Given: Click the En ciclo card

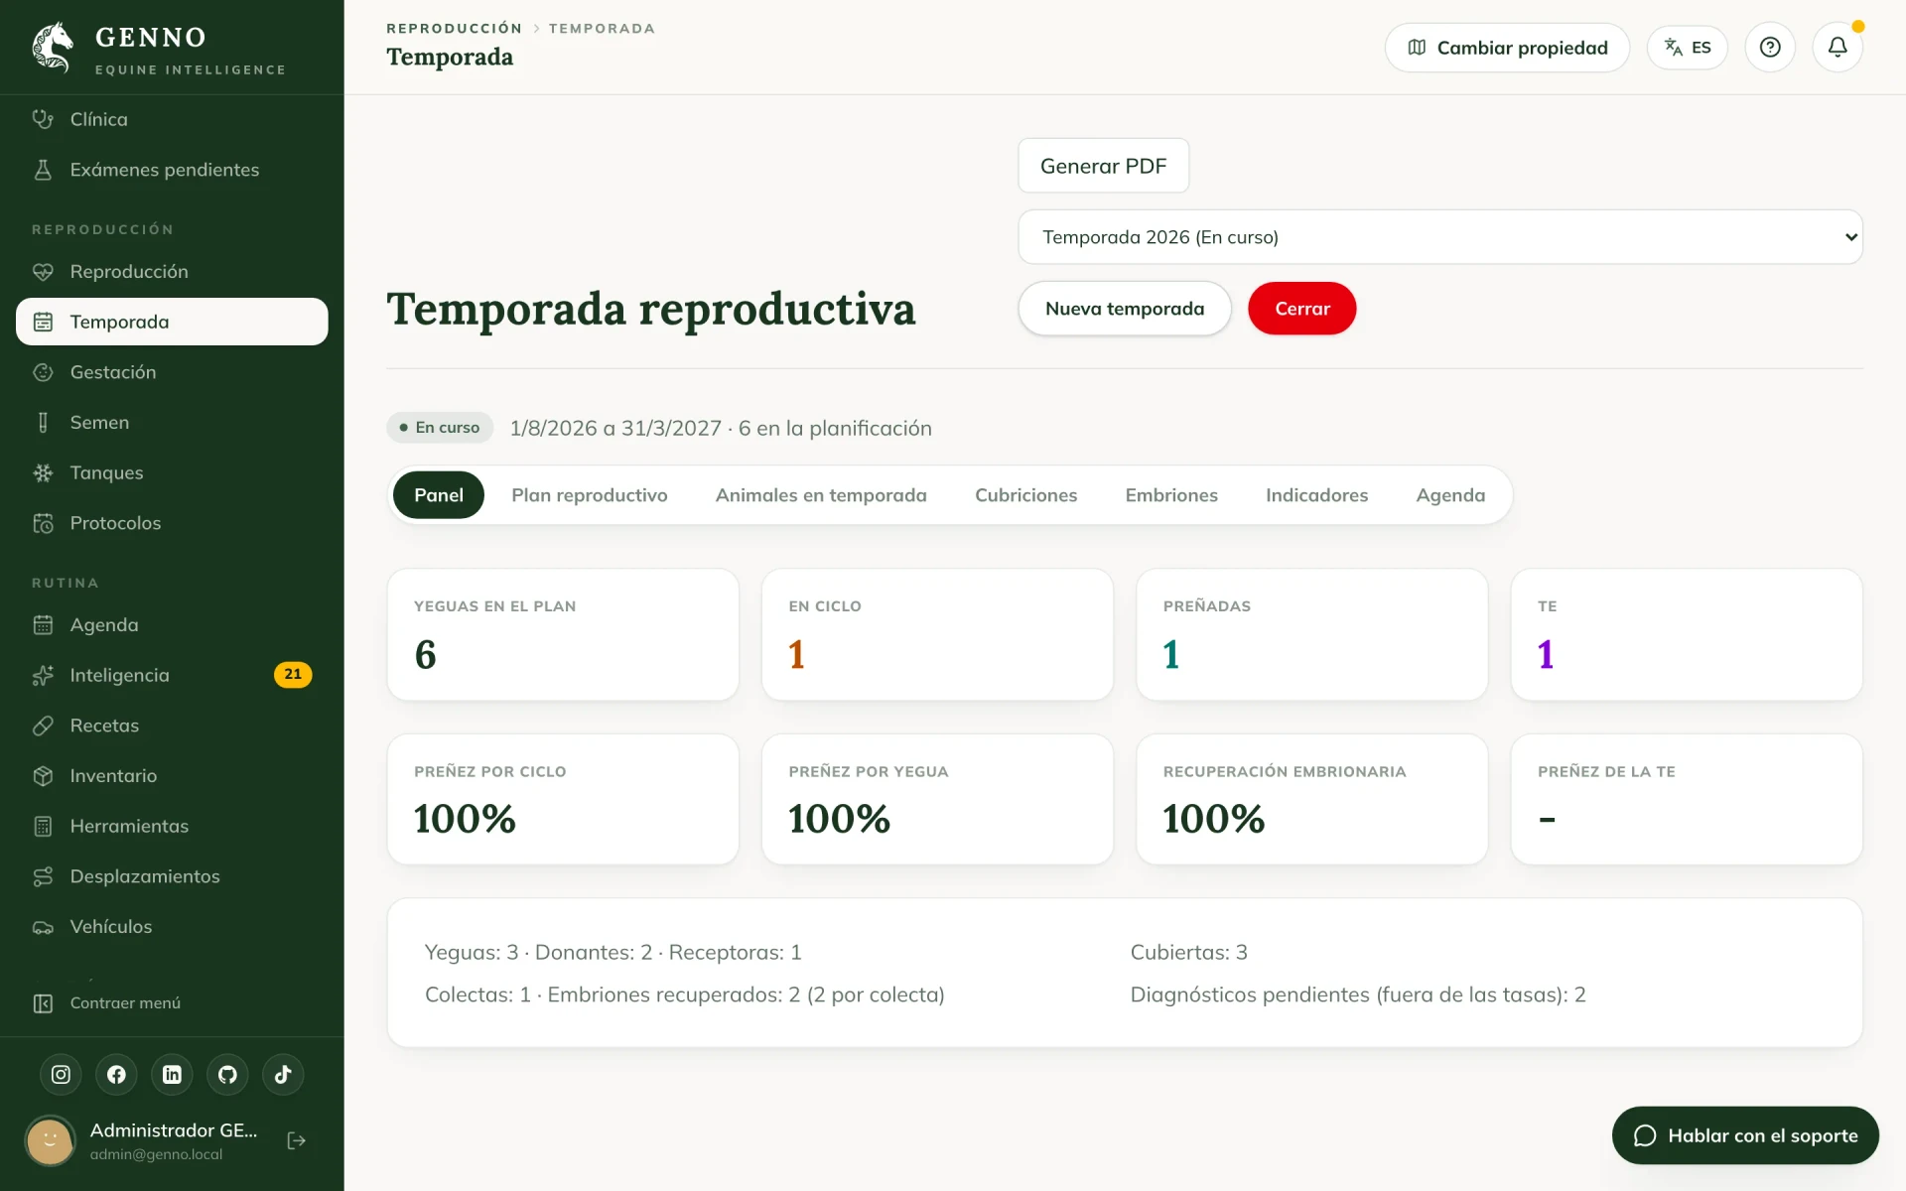Looking at the screenshot, I should click(x=937, y=635).
